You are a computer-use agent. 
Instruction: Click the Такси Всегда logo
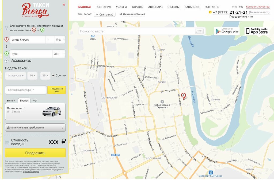coord(36,10)
